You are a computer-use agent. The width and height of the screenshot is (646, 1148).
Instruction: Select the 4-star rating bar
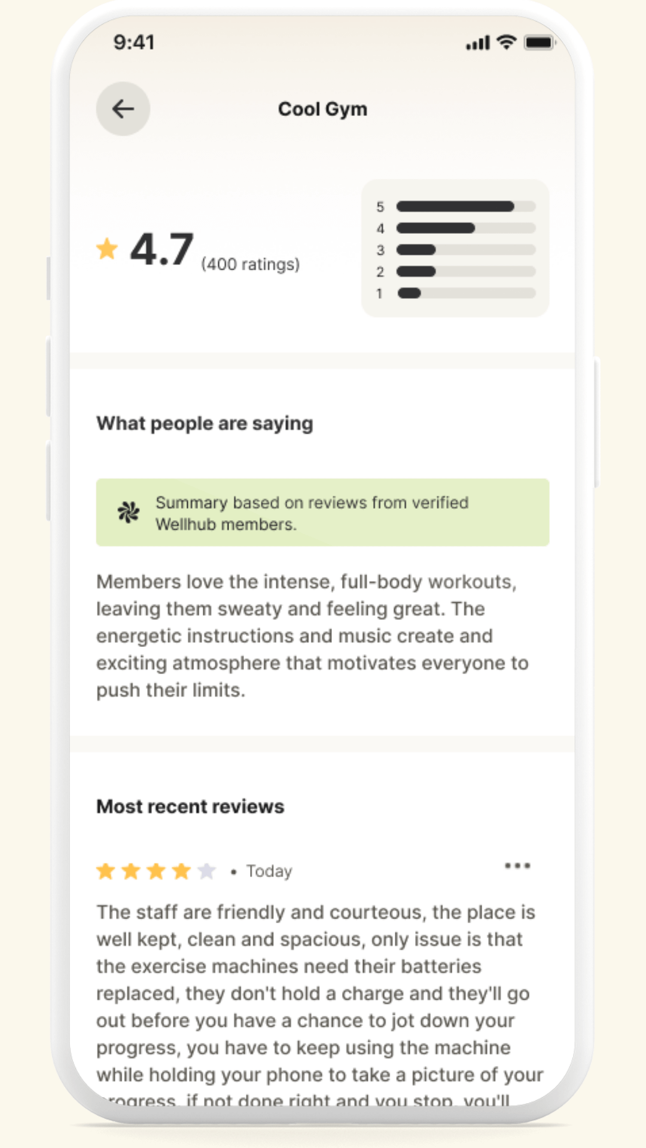(465, 228)
